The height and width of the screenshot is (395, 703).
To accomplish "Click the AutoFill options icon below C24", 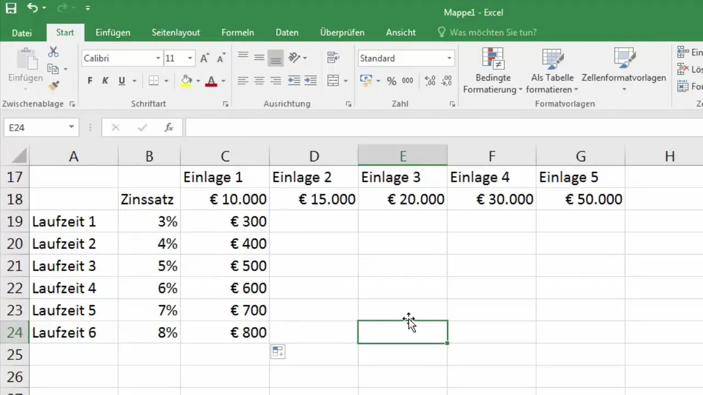I will click(278, 352).
